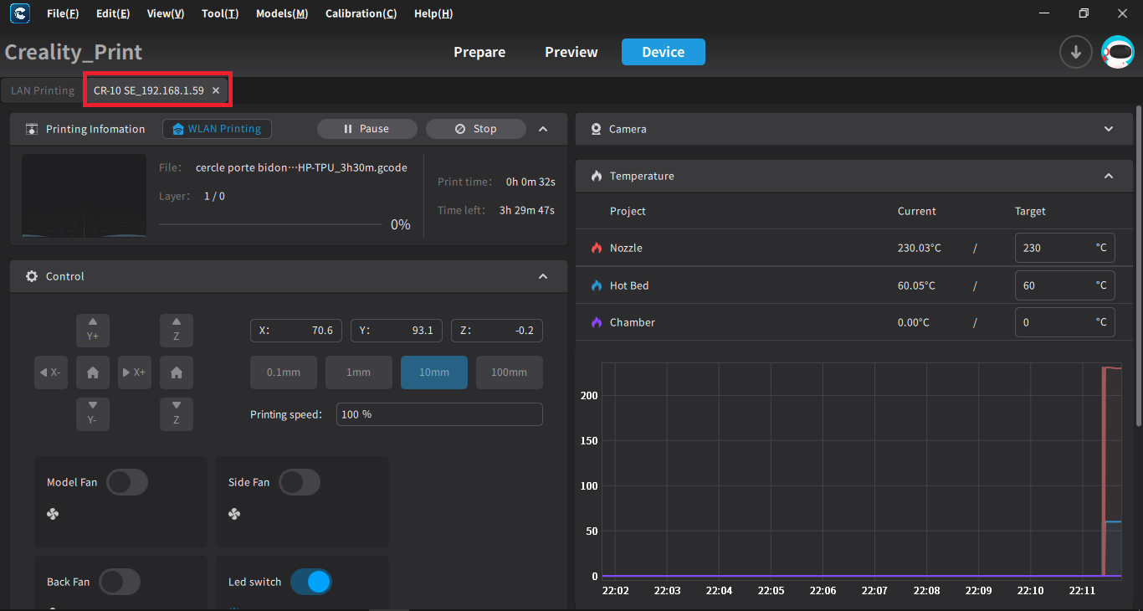Click the Z coordinate field
1143x611 pixels.
(x=497, y=331)
